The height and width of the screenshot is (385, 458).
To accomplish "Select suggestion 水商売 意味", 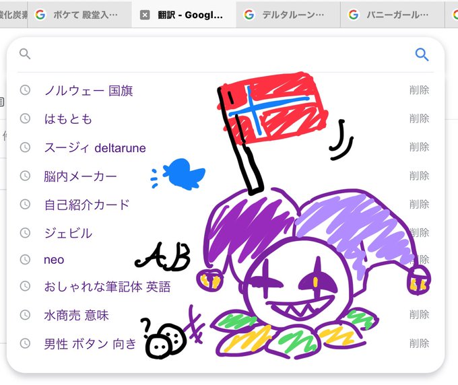I will [76, 315].
